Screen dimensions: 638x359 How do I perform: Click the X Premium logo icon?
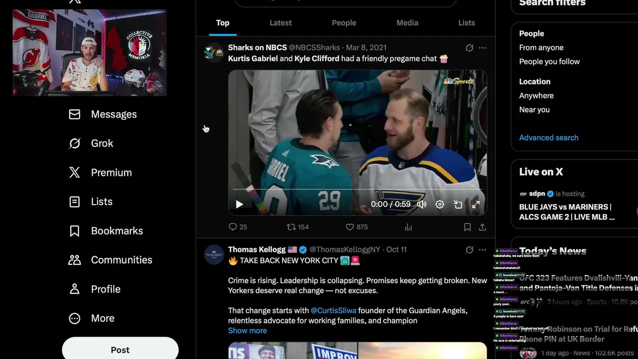pyautogui.click(x=74, y=173)
